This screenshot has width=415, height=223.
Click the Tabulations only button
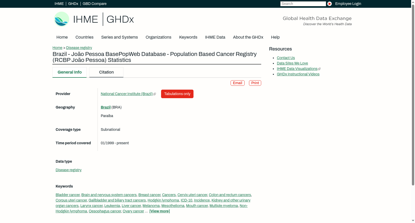[177, 94]
